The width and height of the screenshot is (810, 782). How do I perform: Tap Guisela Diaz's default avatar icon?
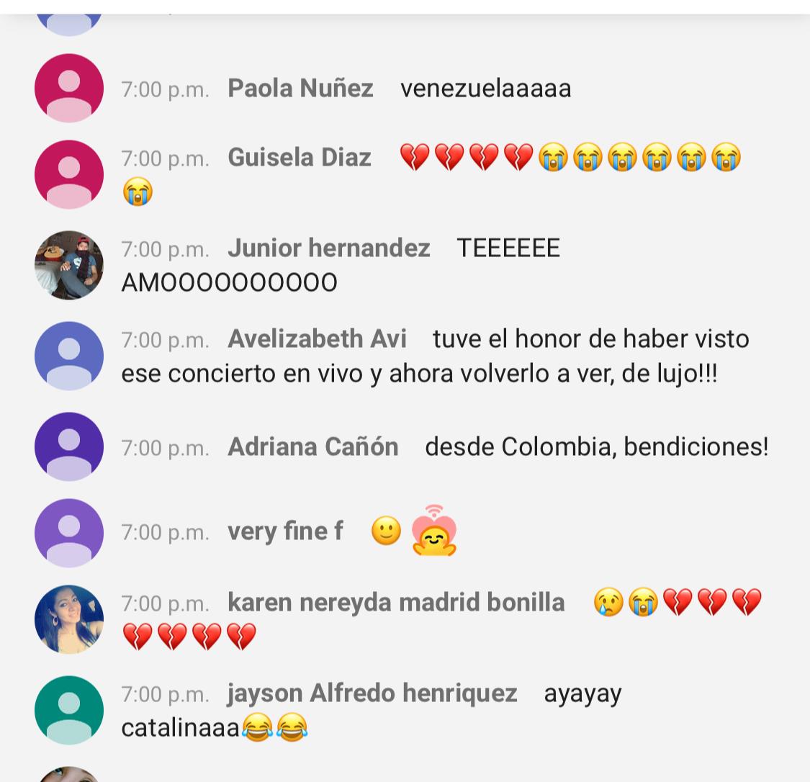(69, 174)
